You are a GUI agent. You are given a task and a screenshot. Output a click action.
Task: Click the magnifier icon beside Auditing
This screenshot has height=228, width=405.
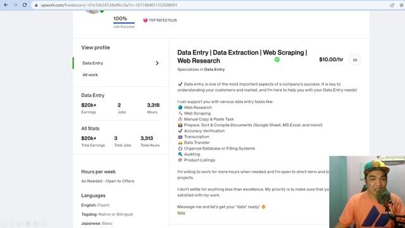tap(180, 154)
